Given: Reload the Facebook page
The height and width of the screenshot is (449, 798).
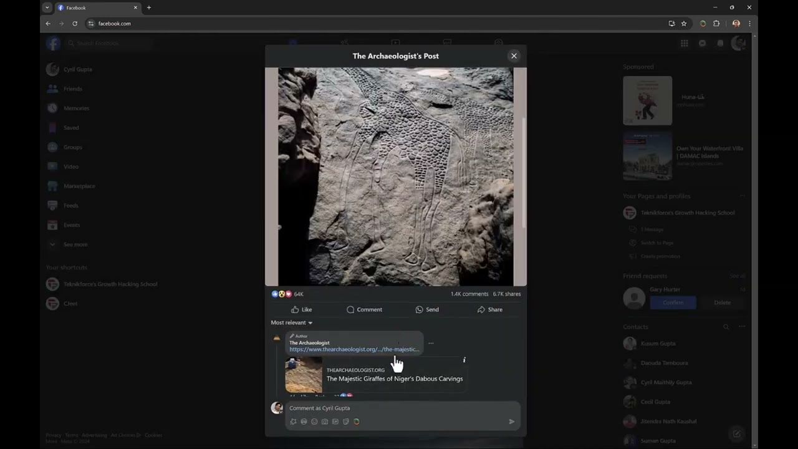Looking at the screenshot, I should pos(75,23).
